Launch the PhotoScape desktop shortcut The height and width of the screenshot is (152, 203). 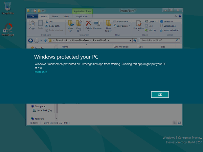8,29
